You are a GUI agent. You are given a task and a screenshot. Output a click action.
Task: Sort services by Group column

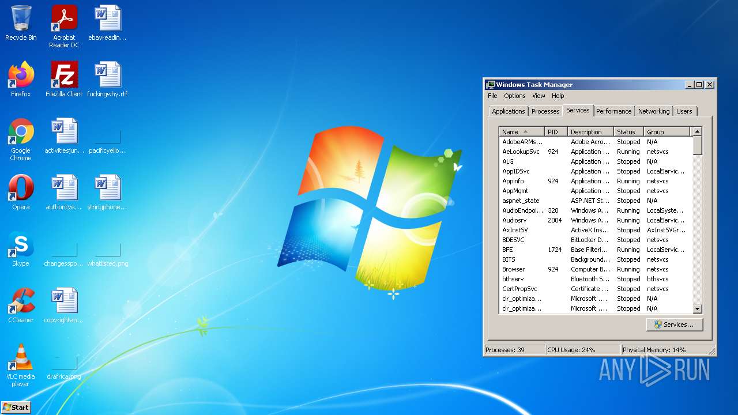click(667, 132)
